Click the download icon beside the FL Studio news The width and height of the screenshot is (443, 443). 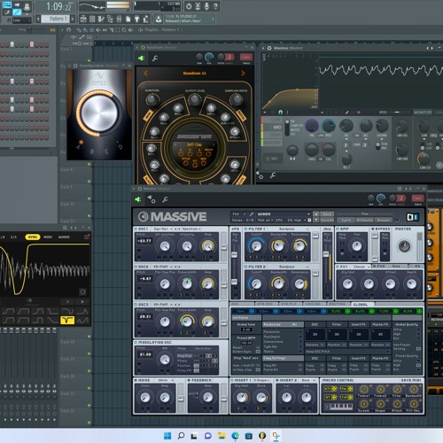(159, 19)
